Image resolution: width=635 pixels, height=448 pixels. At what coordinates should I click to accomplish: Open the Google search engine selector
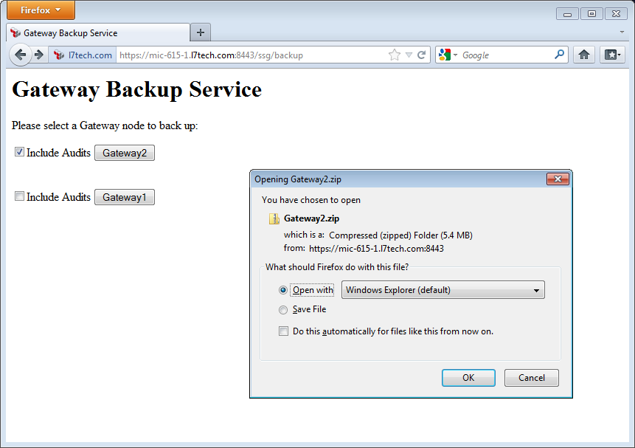click(x=448, y=55)
